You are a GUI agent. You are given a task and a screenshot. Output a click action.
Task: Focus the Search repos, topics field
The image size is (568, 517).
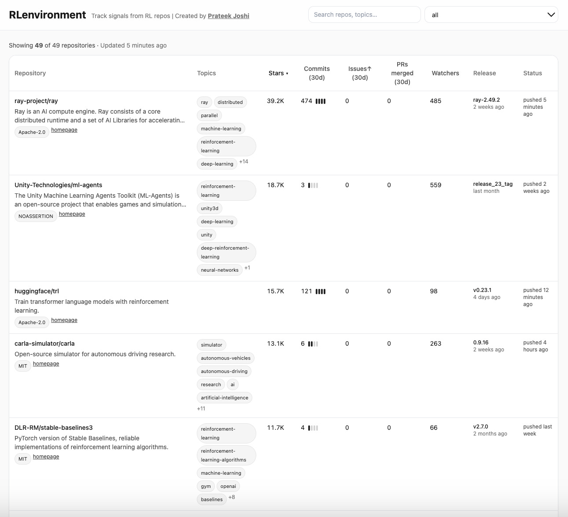[x=365, y=15]
